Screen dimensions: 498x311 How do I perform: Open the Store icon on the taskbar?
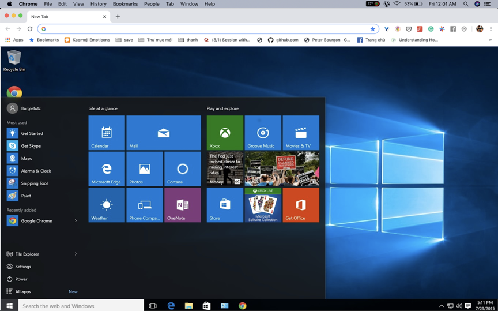207,306
